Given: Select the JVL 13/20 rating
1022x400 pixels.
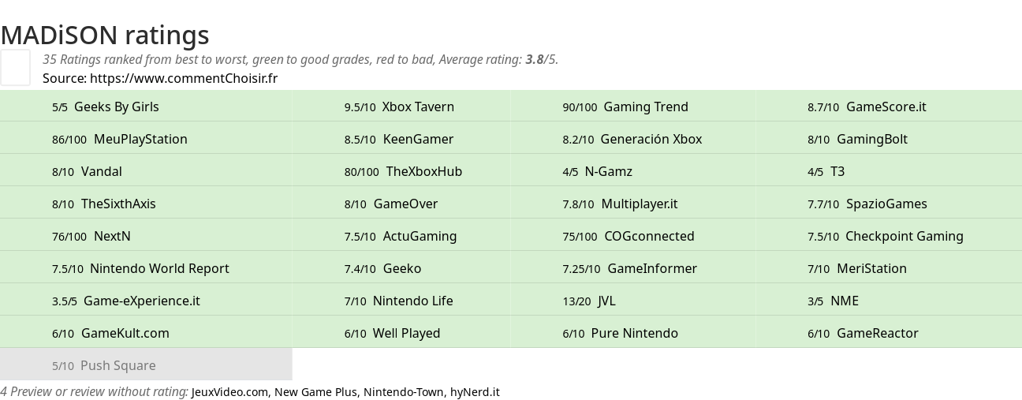Looking at the screenshot, I should (633, 301).
